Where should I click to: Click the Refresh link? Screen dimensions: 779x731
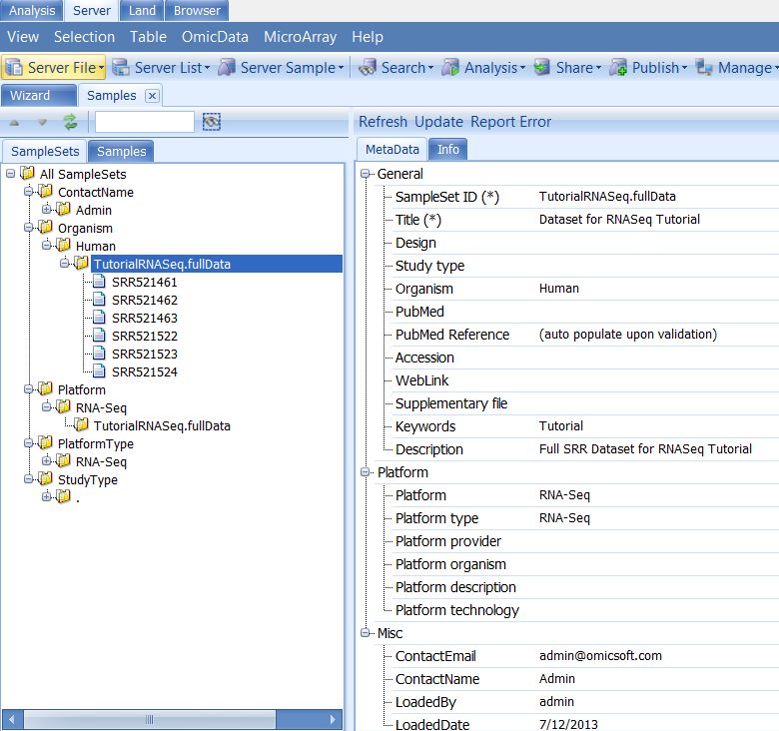[x=383, y=122]
